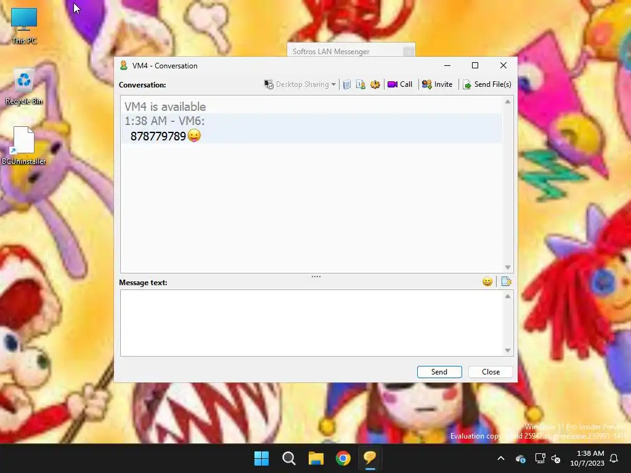Click the splitter grip dots above message box
Screen dimensions: 631x473
(x=316, y=277)
